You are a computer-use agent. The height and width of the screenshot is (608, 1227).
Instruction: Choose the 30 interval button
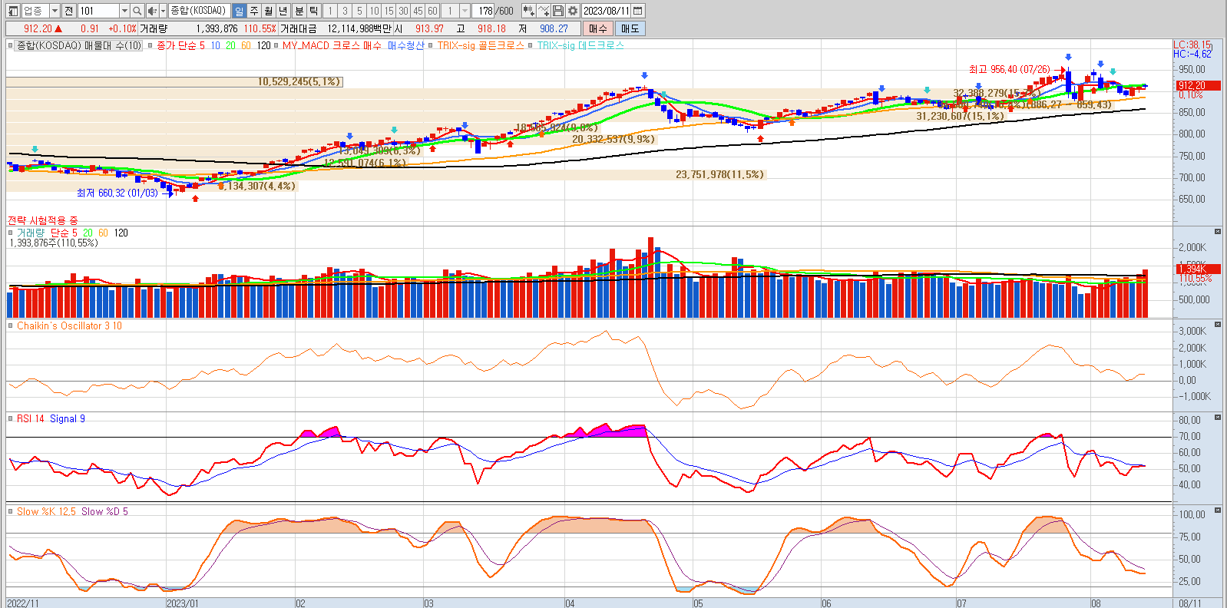403,11
